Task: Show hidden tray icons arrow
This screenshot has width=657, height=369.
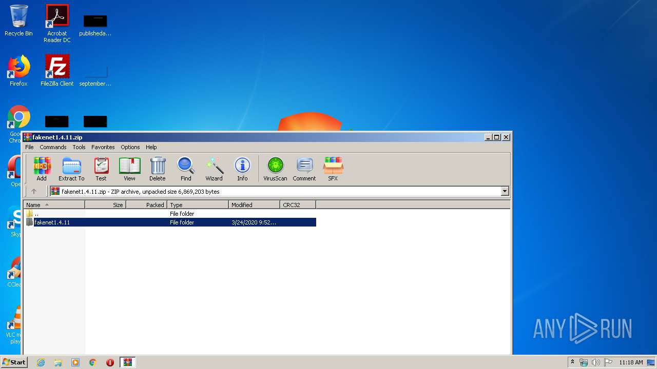Action: coord(573,362)
